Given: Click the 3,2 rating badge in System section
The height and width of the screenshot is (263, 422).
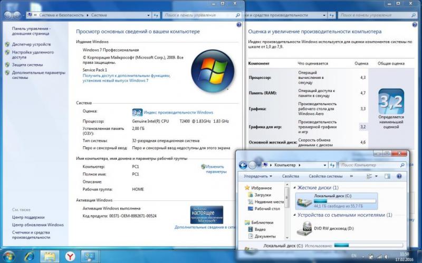Looking at the screenshot, I should [x=137, y=113].
